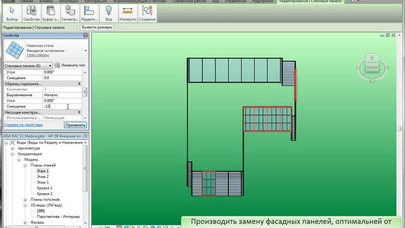
Task: Open the Измерить measure panel
Action: point(128,13)
